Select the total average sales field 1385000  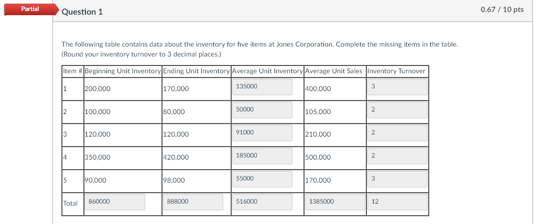[x=335, y=202]
